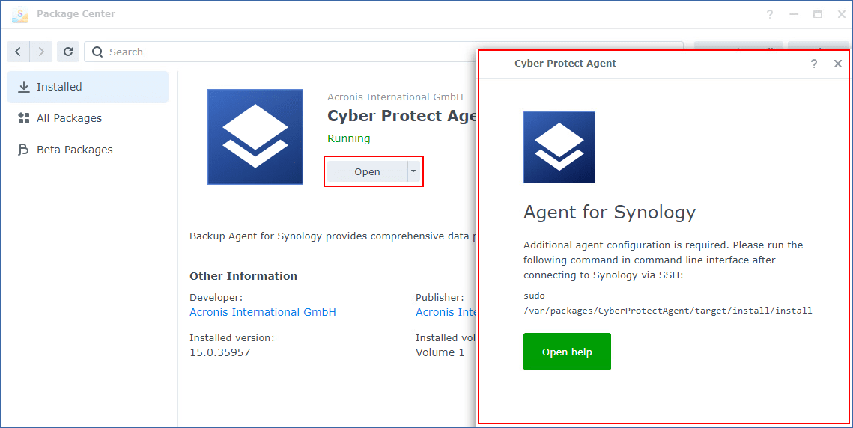Screen dimensions: 853x428
Task: Go forward using the right arrow button
Action: tap(41, 52)
